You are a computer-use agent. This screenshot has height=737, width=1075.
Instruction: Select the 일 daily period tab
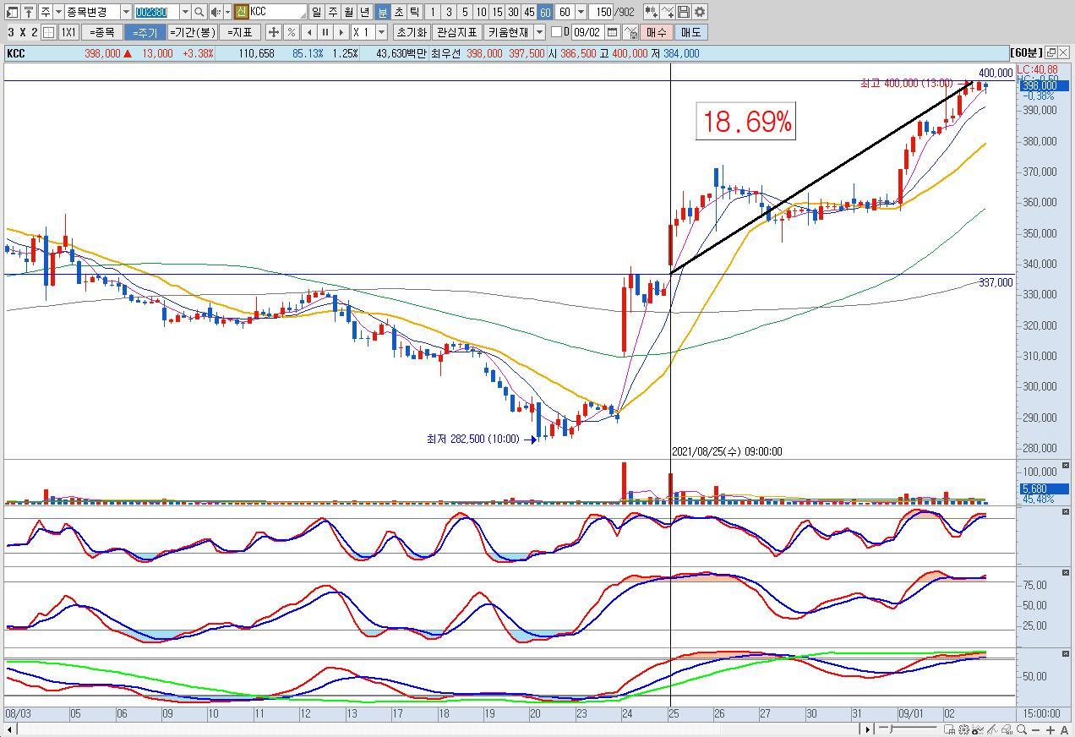click(x=316, y=12)
